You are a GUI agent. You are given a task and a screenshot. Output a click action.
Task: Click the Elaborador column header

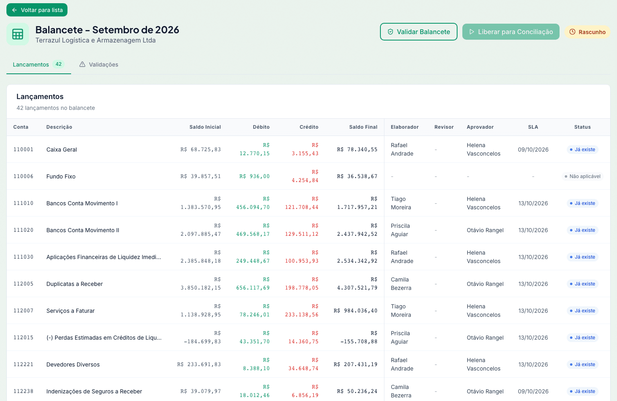pyautogui.click(x=405, y=127)
